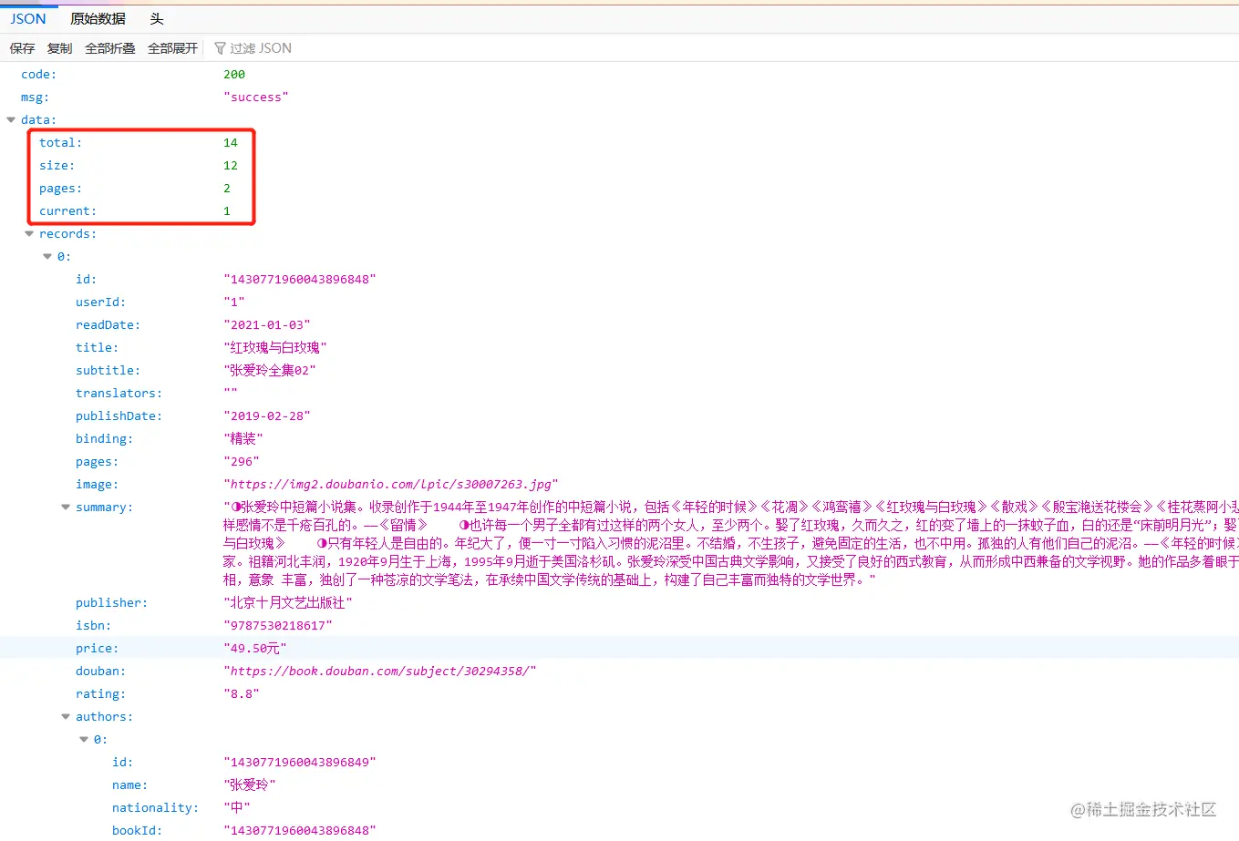Focus the 过滤 JSON filter field
Screen dimensions: 1239x841
pyautogui.click(x=261, y=48)
